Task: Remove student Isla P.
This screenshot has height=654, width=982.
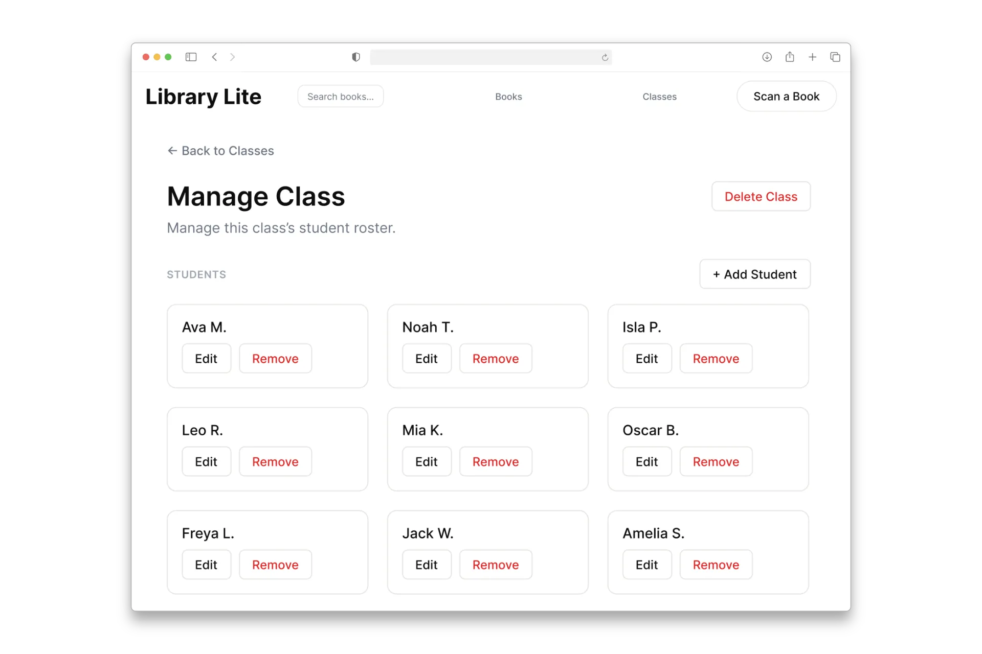Action: click(x=716, y=359)
